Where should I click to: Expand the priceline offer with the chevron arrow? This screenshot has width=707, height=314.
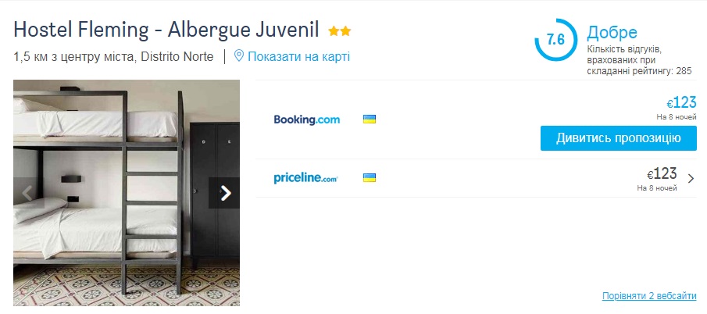[x=691, y=178]
